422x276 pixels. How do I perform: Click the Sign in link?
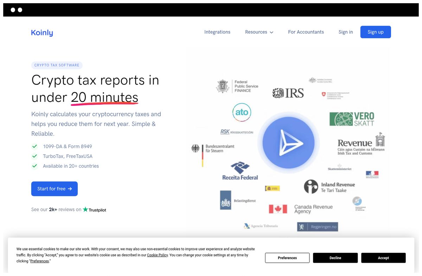pos(346,32)
